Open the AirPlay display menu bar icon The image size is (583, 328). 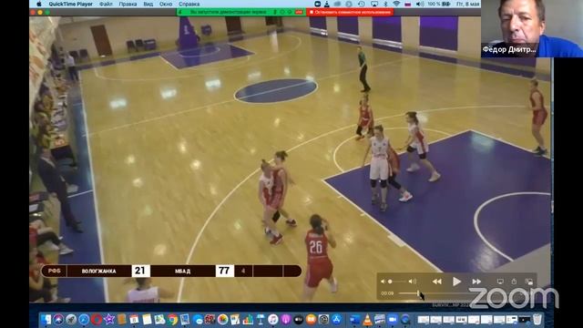pyautogui.click(x=374, y=4)
